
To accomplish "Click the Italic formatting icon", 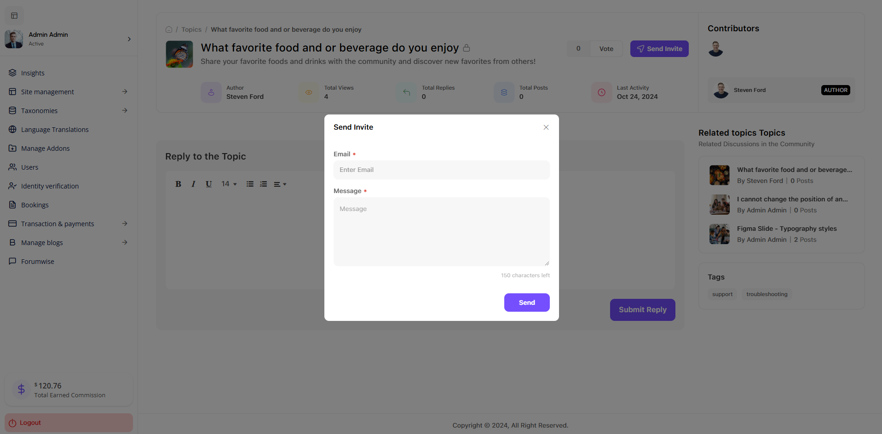I will pyautogui.click(x=193, y=184).
